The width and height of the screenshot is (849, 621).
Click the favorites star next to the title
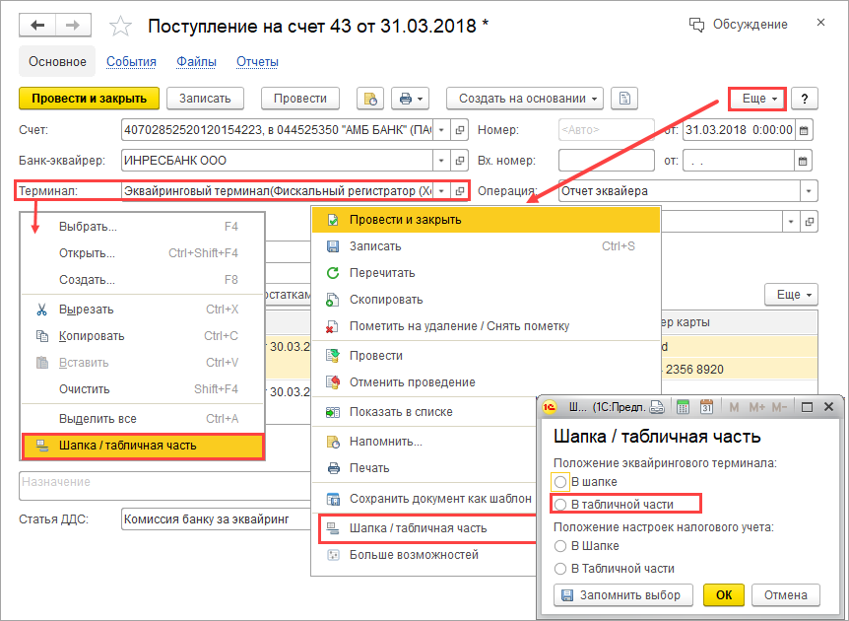120,26
